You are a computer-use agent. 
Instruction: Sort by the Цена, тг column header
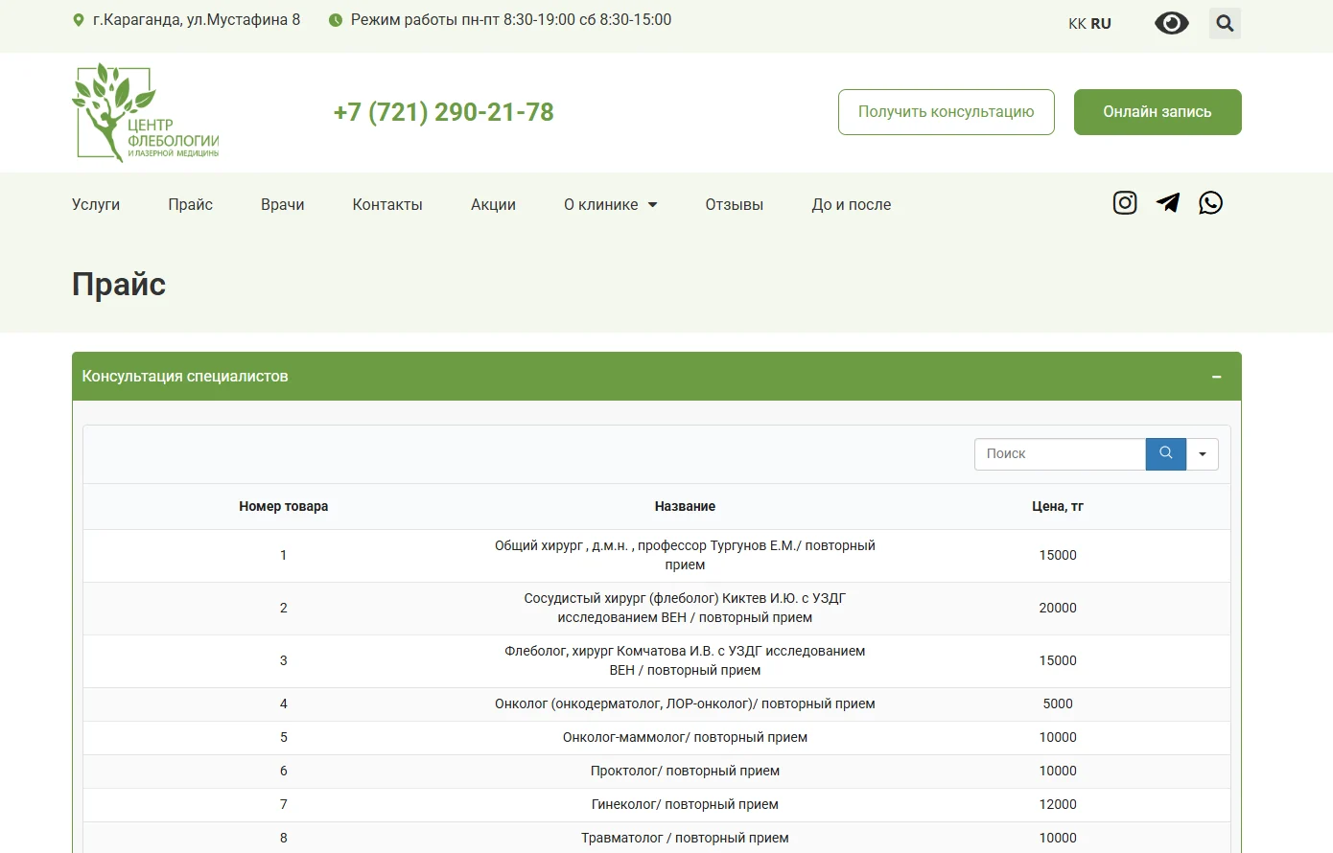(x=1058, y=506)
